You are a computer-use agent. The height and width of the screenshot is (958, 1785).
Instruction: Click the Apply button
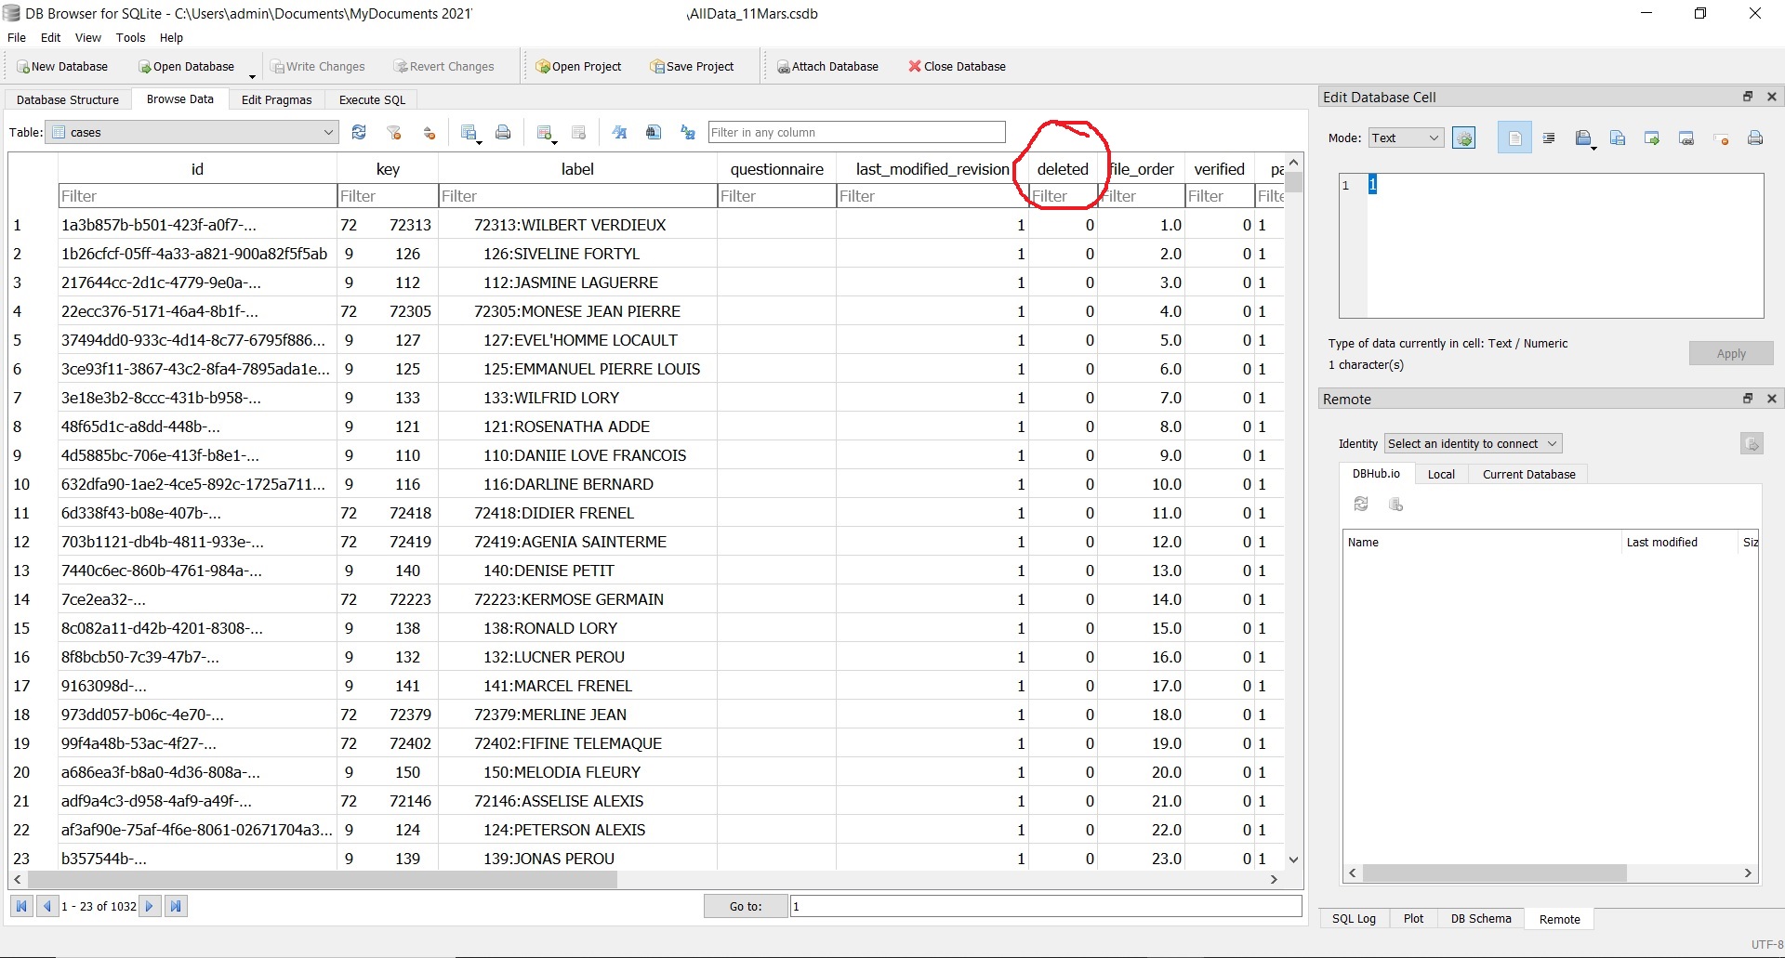(1731, 354)
